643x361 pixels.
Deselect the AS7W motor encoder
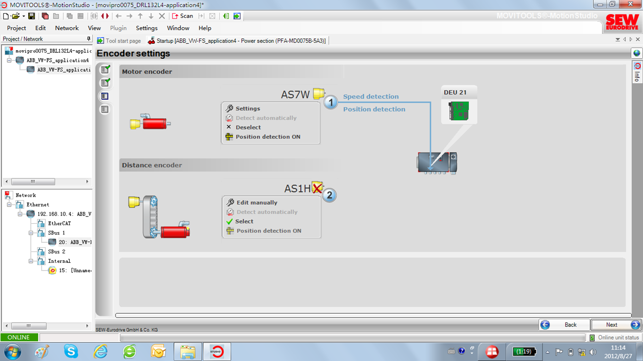[x=248, y=127]
